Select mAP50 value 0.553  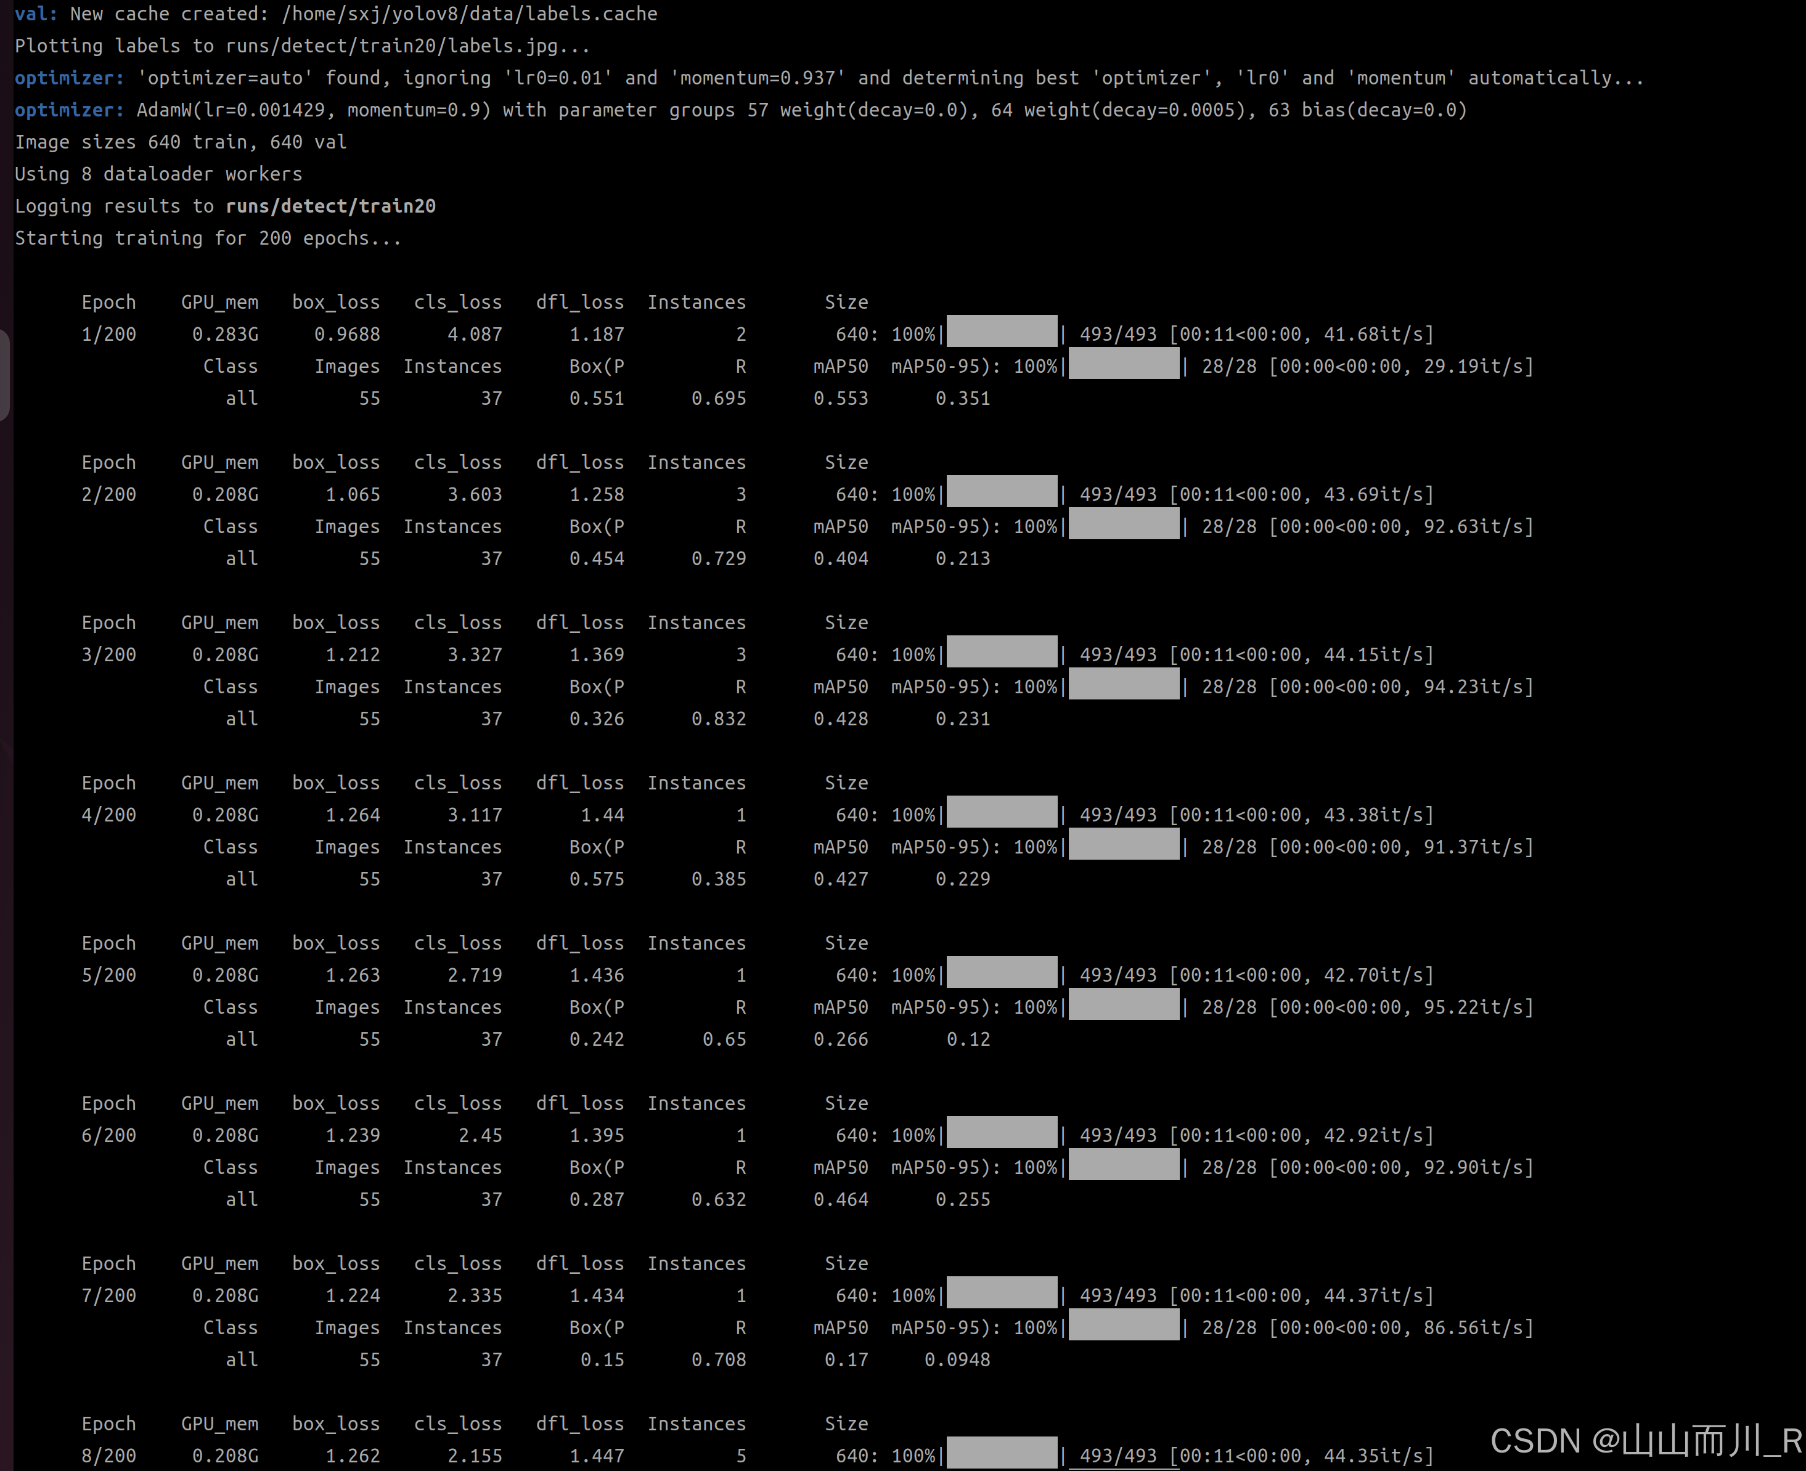coord(841,399)
